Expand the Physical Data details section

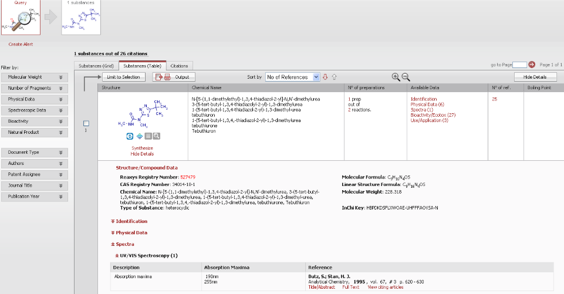pyautogui.click(x=129, y=233)
